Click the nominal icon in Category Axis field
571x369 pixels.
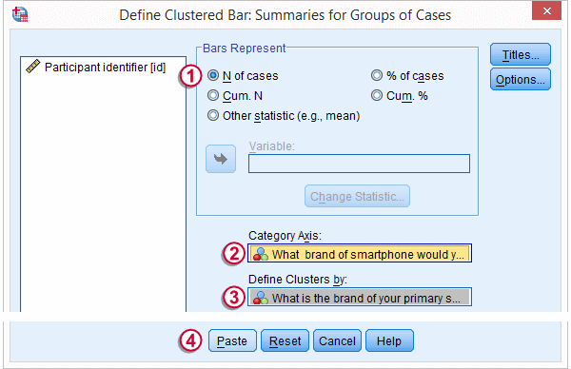point(261,254)
